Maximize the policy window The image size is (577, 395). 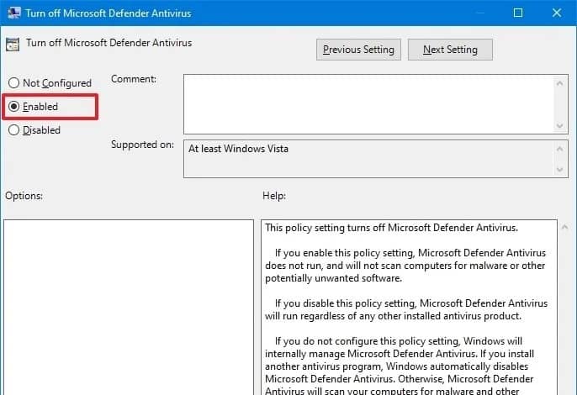point(518,13)
